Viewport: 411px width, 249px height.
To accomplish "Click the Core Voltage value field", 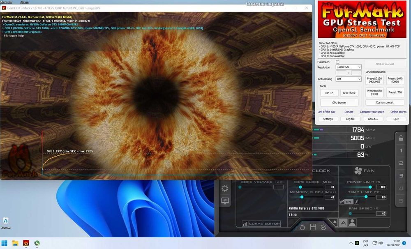I will [x=278, y=187].
